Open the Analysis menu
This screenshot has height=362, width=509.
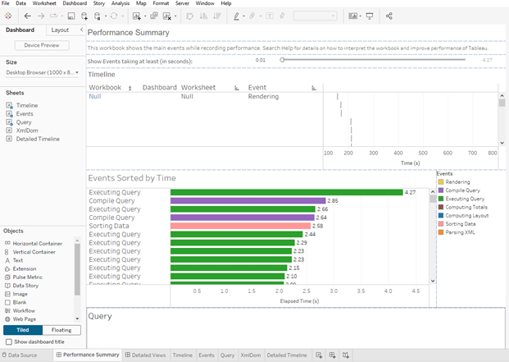(x=120, y=3)
